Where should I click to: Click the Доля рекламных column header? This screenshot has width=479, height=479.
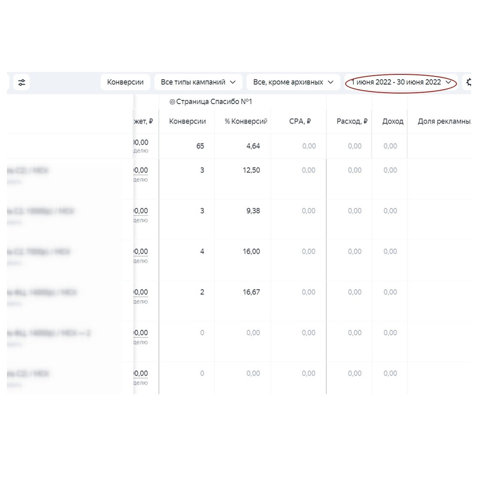pyautogui.click(x=444, y=121)
